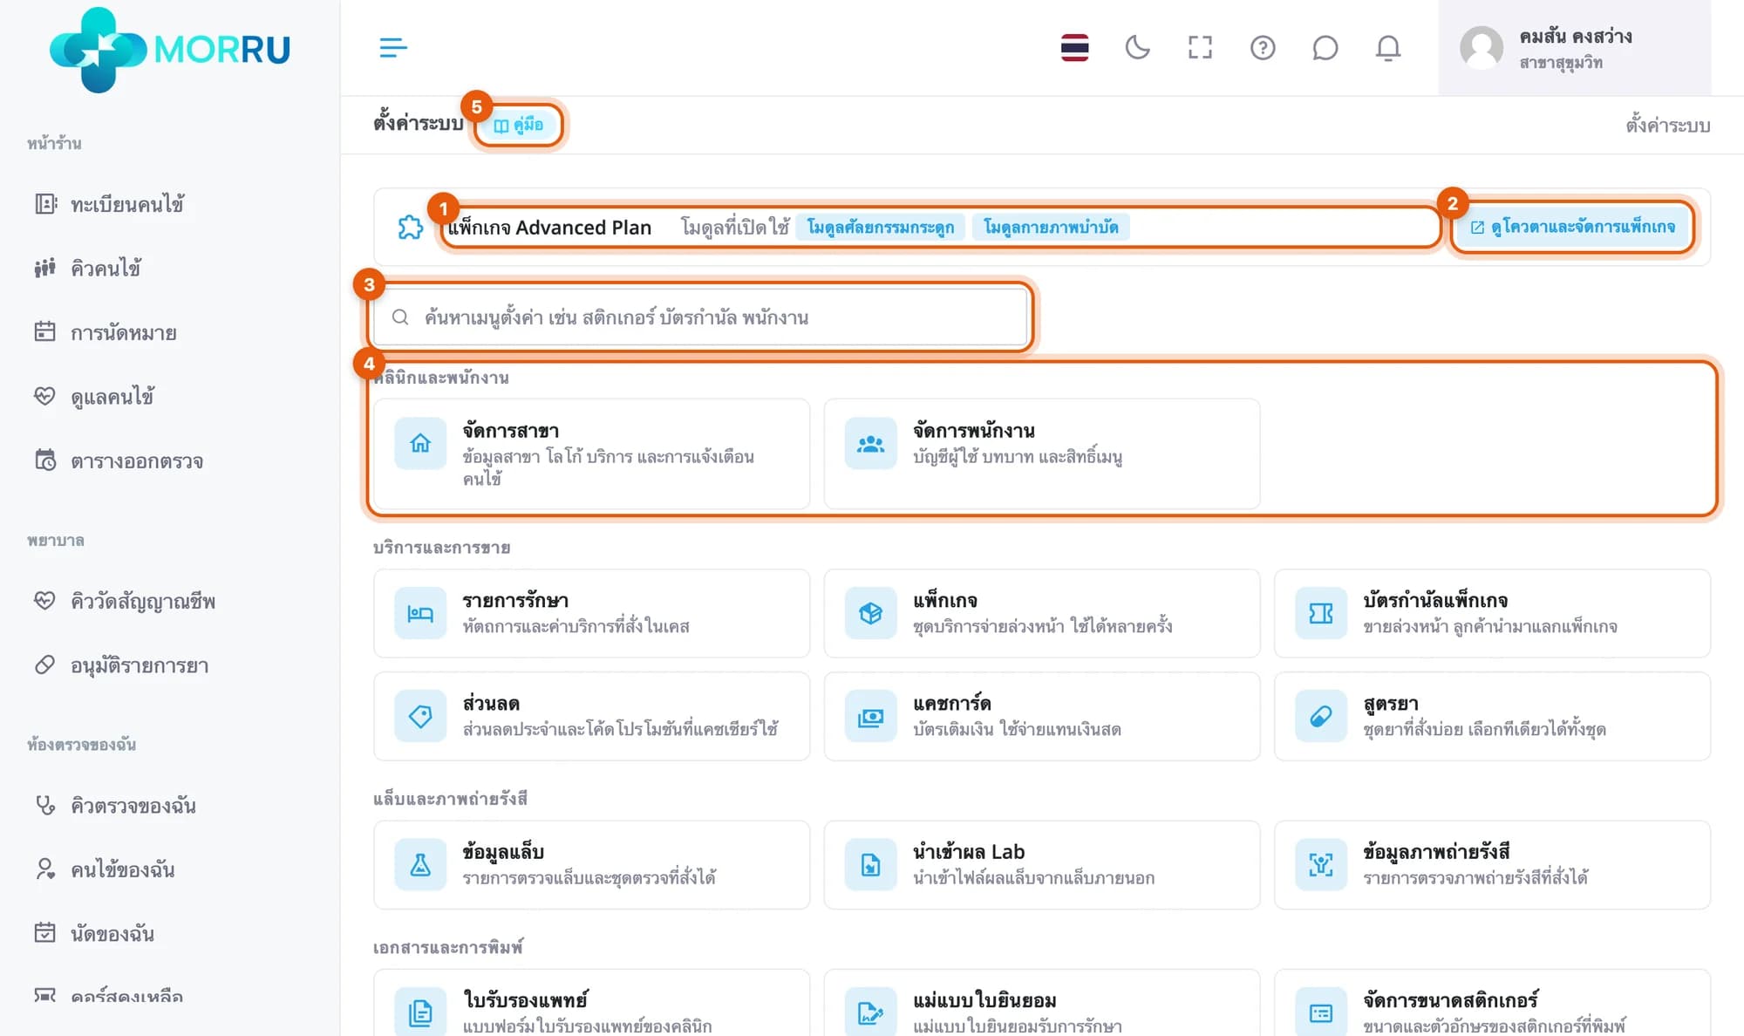Open ข้อมูลแล็บ card flask icon
This screenshot has width=1744, height=1036.
[x=420, y=864]
